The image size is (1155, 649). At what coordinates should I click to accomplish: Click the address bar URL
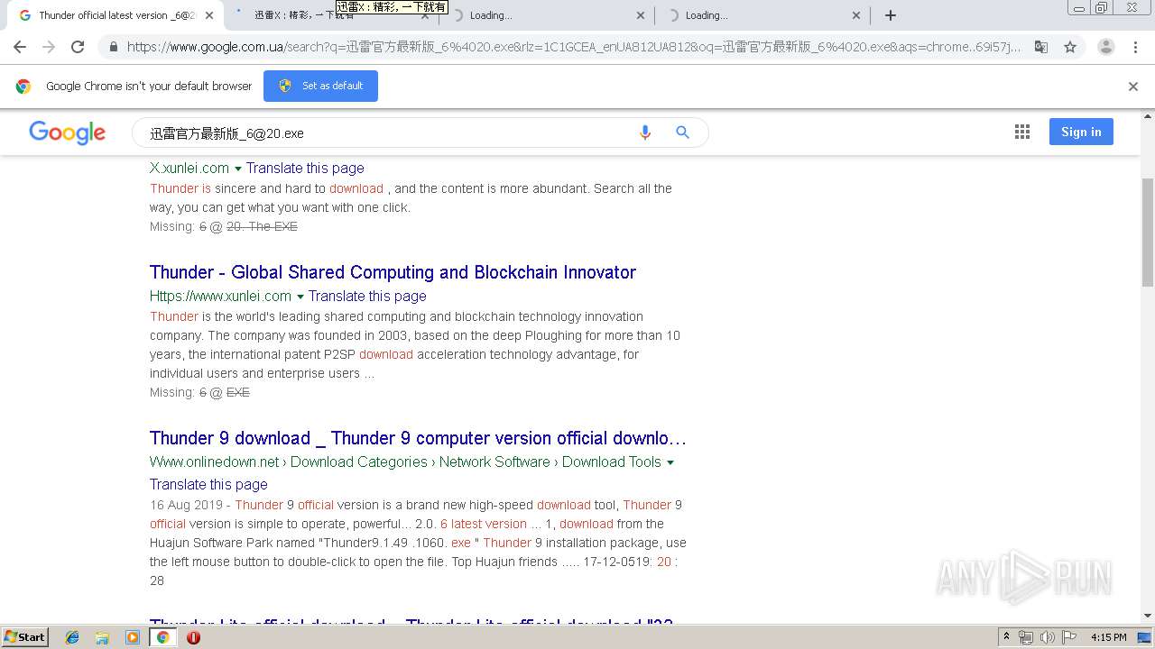point(574,47)
